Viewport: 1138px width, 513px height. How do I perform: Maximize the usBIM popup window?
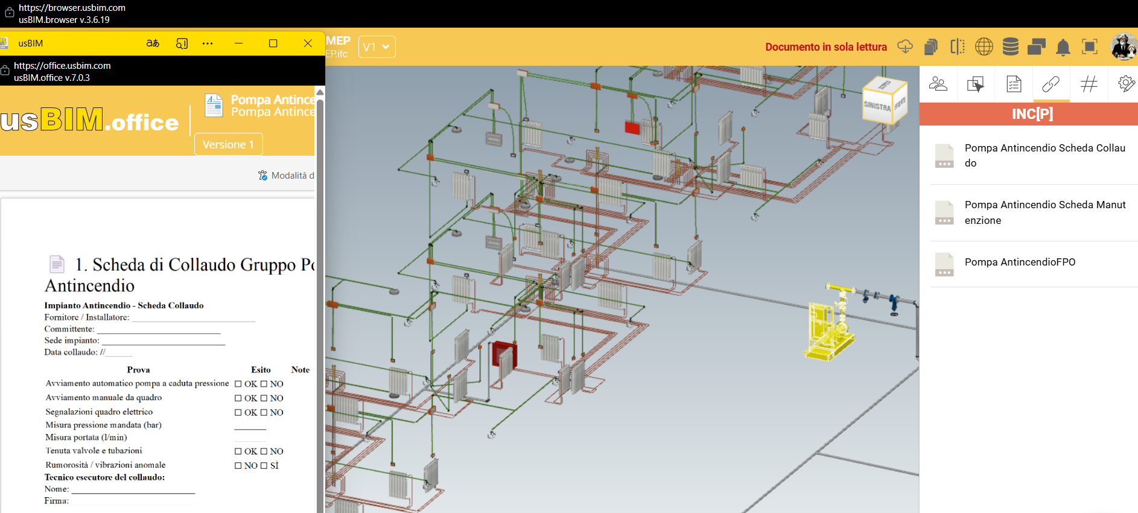tap(273, 43)
